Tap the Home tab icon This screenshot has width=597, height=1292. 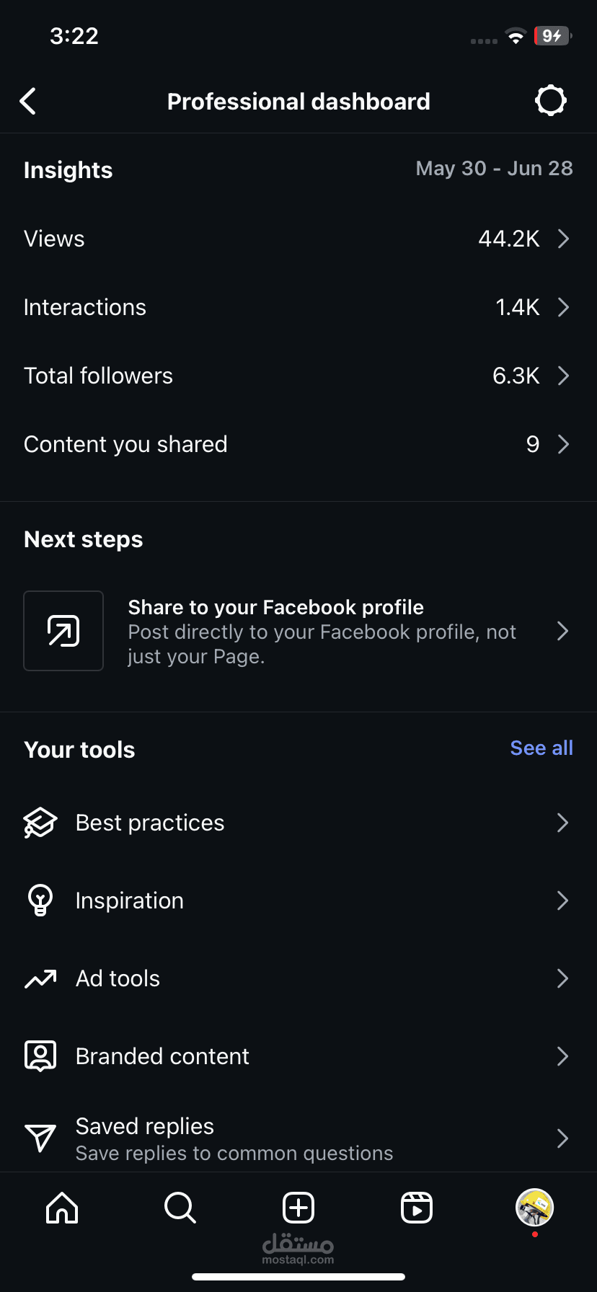[x=62, y=1208]
